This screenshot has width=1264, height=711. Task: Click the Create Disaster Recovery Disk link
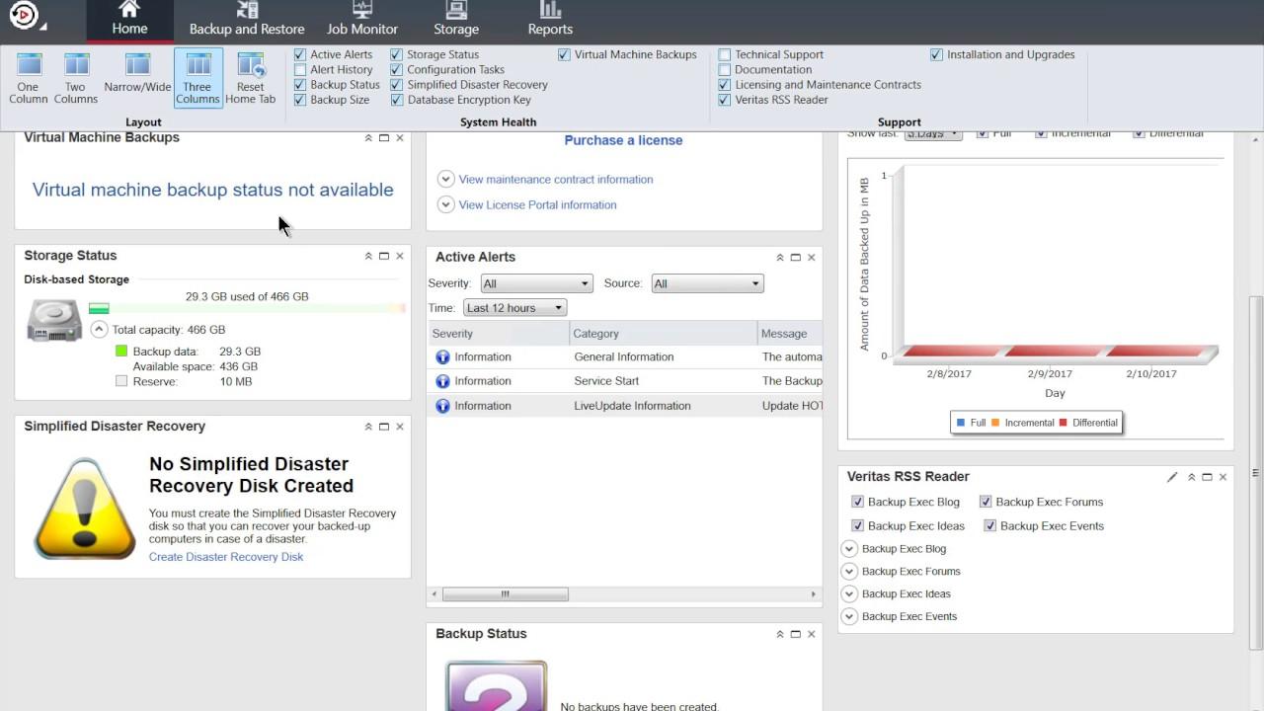[226, 556]
